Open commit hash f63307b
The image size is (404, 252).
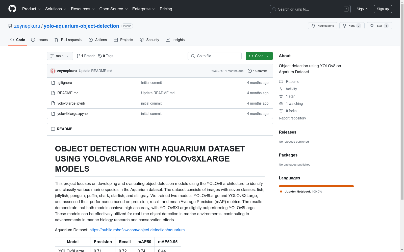pyautogui.click(x=217, y=71)
